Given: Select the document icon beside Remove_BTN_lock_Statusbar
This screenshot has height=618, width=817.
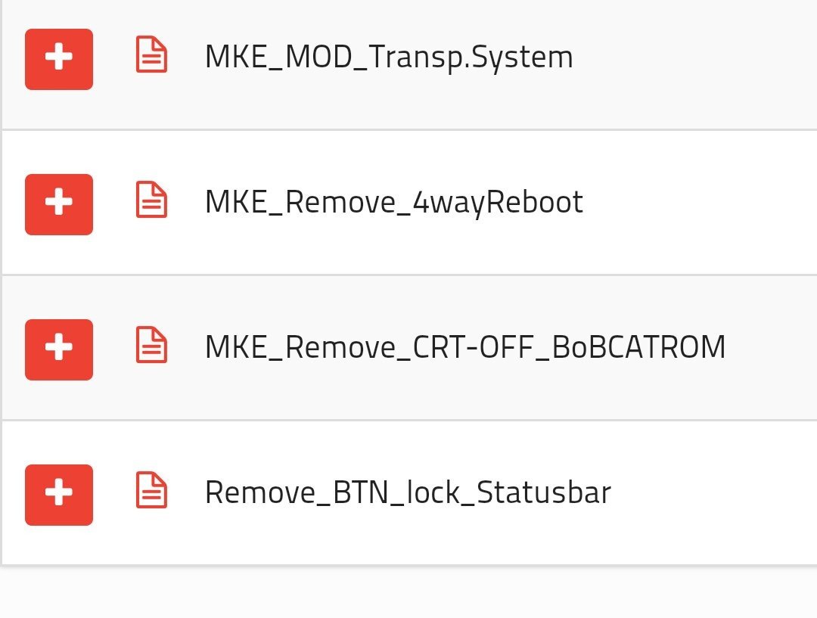Looking at the screenshot, I should tap(151, 490).
